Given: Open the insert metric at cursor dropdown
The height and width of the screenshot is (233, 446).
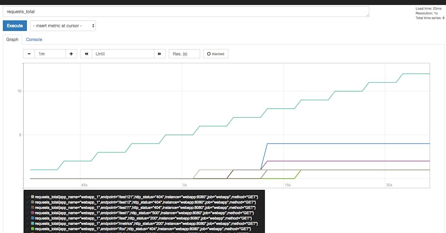Looking at the screenshot, I should point(63,26).
